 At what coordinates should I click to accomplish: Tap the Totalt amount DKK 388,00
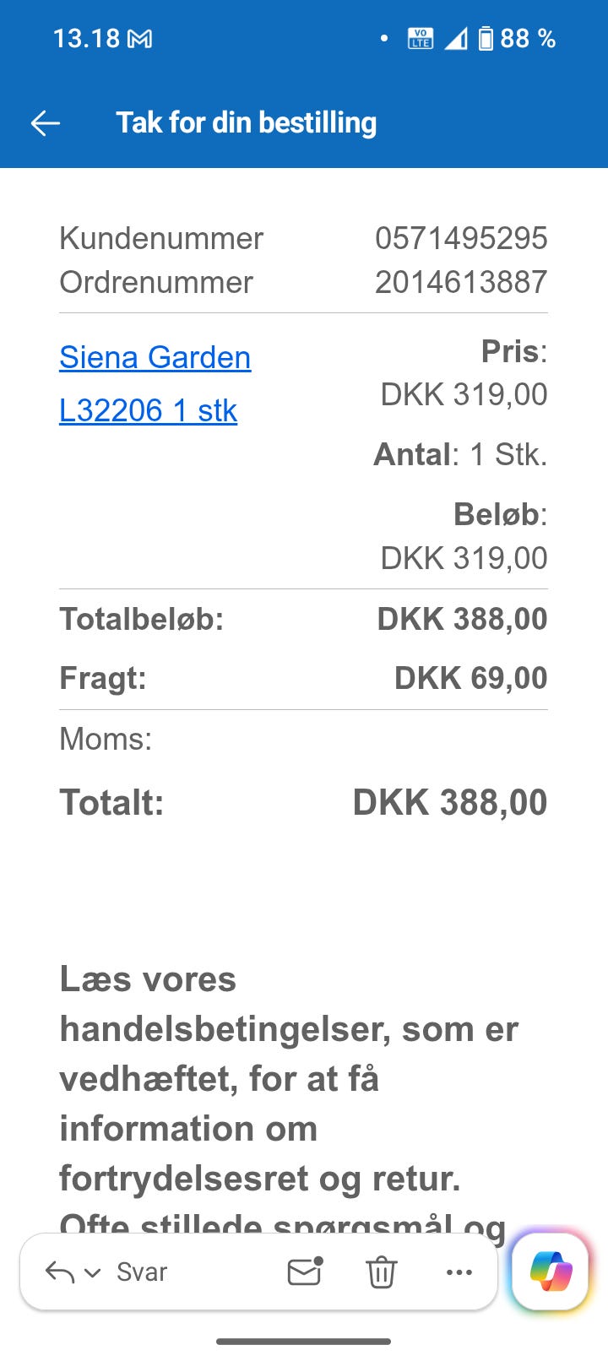click(x=450, y=802)
